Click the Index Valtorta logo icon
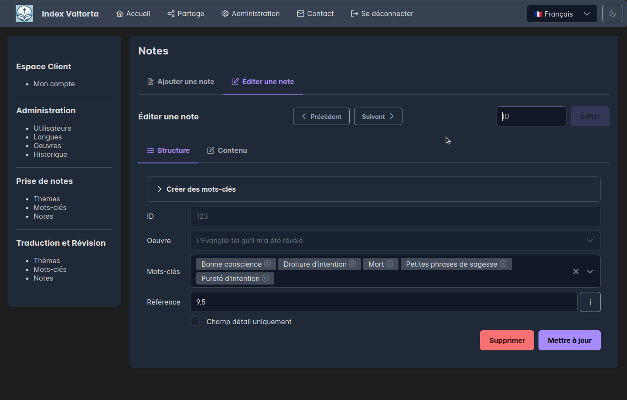Screen dimensions: 627x400 pyautogui.click(x=24, y=14)
